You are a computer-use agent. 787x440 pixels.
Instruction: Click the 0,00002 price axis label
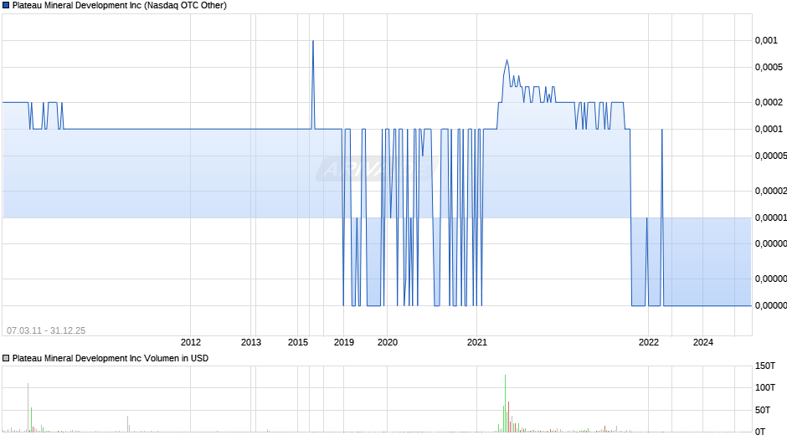[771, 192]
